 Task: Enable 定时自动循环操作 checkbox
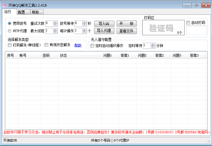(x=92, y=46)
